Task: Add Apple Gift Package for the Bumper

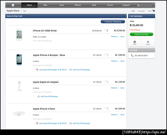Action: tap(53, 70)
